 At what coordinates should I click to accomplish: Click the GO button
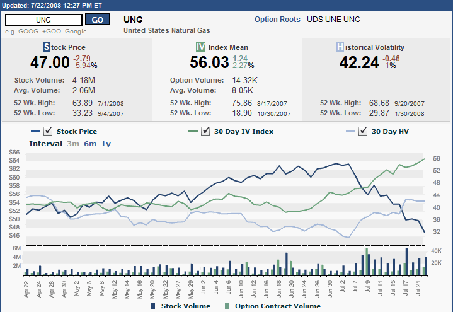tap(98, 20)
